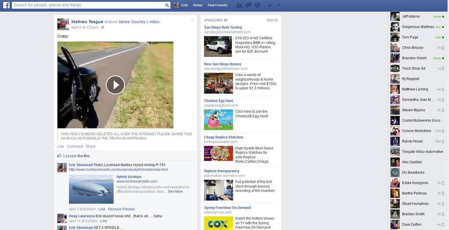449x230 pixels.
Task: Expand the account dropdown arrow
Action: tap(278, 5)
